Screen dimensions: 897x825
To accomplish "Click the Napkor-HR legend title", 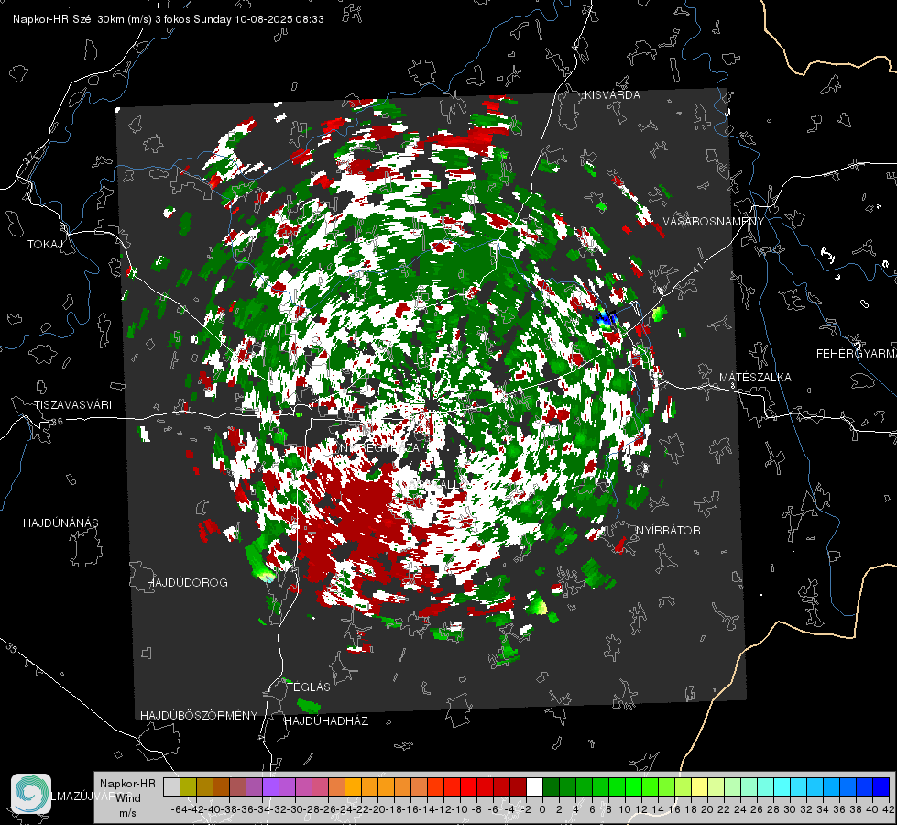I will 127,784.
